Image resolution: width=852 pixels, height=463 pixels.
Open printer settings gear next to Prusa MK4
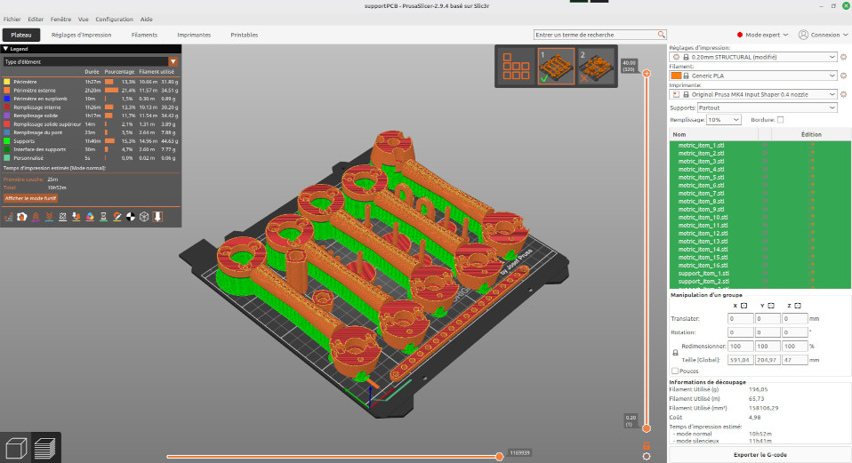844,94
